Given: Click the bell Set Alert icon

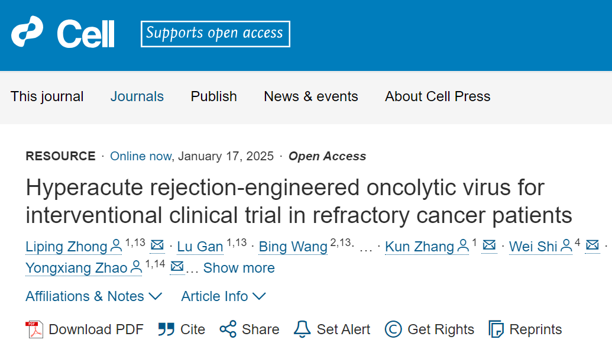Looking at the screenshot, I should [302, 329].
